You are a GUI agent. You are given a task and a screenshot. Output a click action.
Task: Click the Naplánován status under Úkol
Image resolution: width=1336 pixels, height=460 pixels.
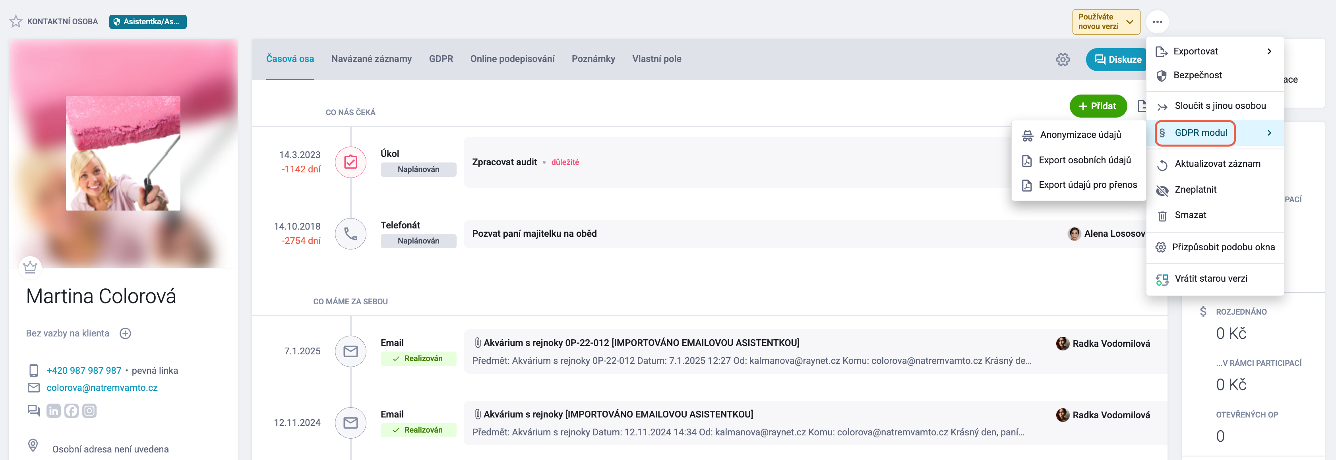[418, 170]
